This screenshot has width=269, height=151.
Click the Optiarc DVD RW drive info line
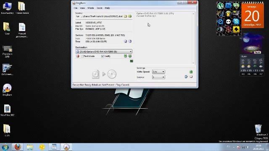[x=155, y=13]
